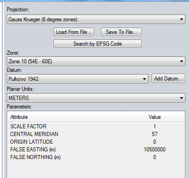Click the Zone dropdown arrow
This screenshot has height=178, width=189.
click(x=181, y=61)
